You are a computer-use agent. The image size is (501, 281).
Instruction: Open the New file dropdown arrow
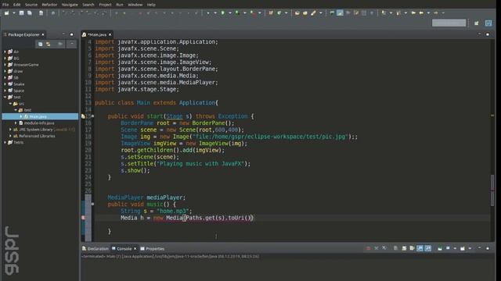pos(14,12)
